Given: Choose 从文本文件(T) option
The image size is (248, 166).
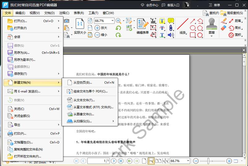Looking at the screenshot, I should click(x=91, y=100).
